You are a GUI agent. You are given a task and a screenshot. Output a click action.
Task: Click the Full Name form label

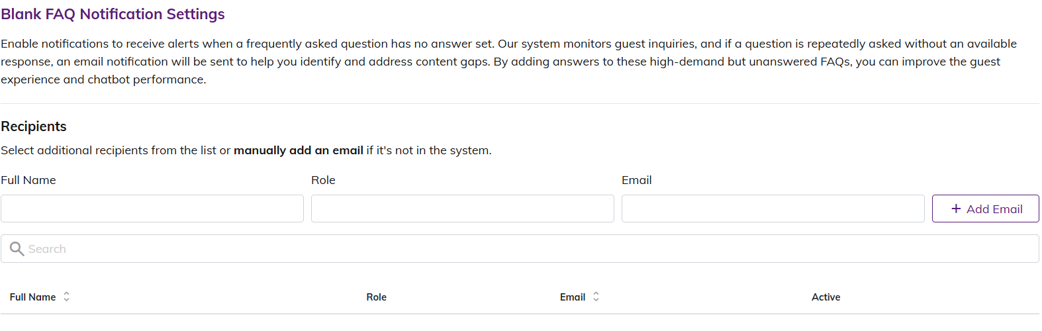point(28,180)
